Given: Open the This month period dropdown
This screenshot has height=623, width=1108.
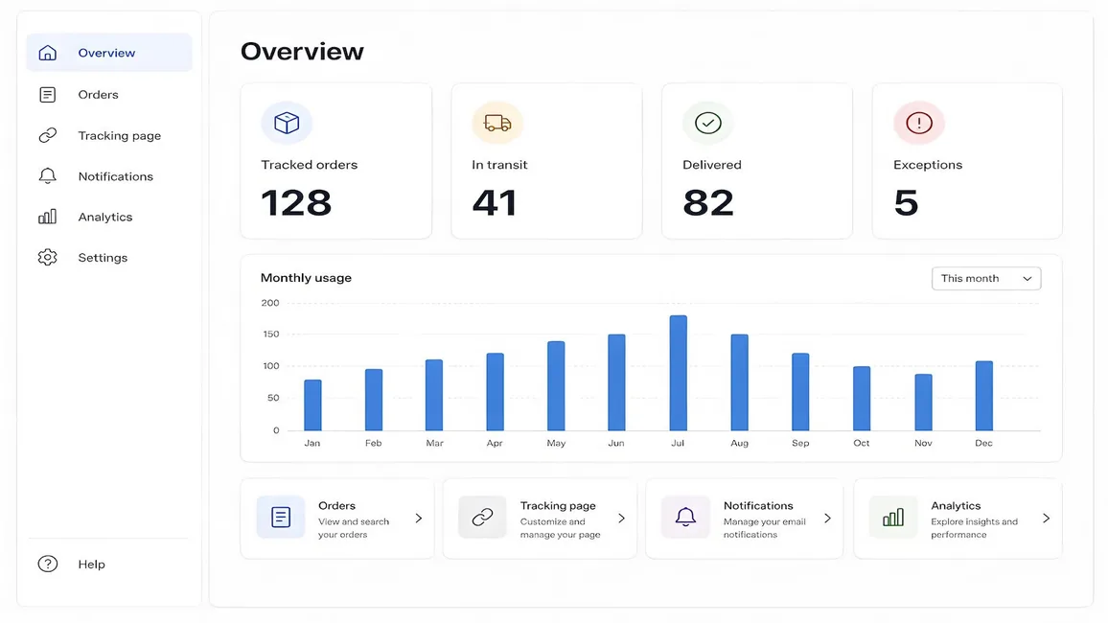Looking at the screenshot, I should pyautogui.click(x=985, y=278).
